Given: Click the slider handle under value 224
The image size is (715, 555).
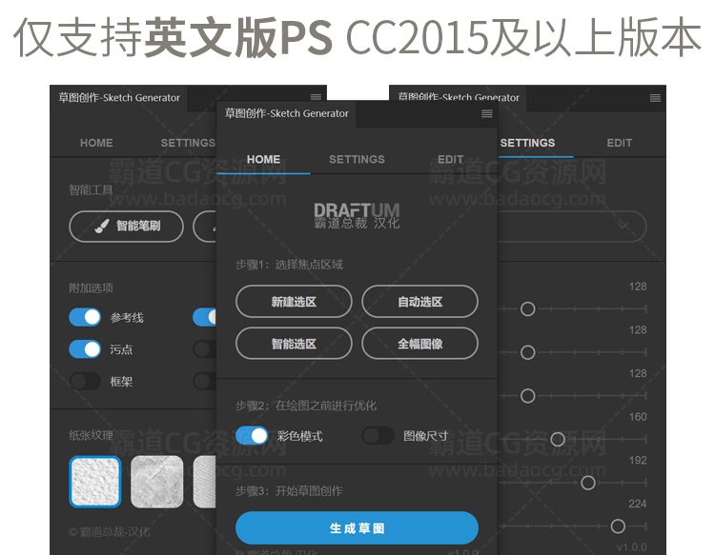Looking at the screenshot, I should click(x=618, y=526).
